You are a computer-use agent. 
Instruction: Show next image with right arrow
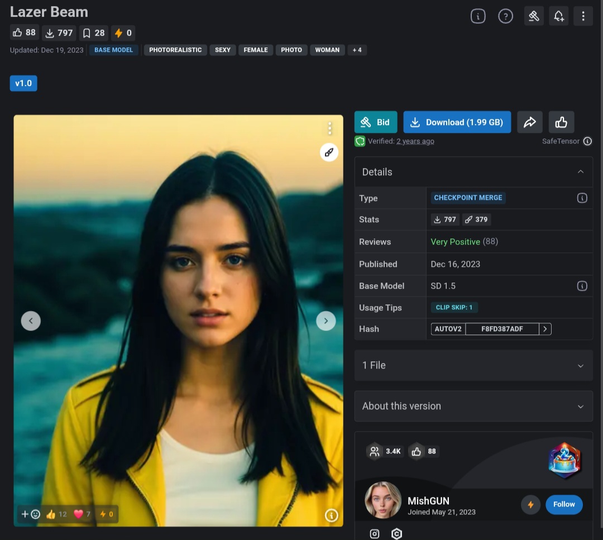tap(326, 321)
